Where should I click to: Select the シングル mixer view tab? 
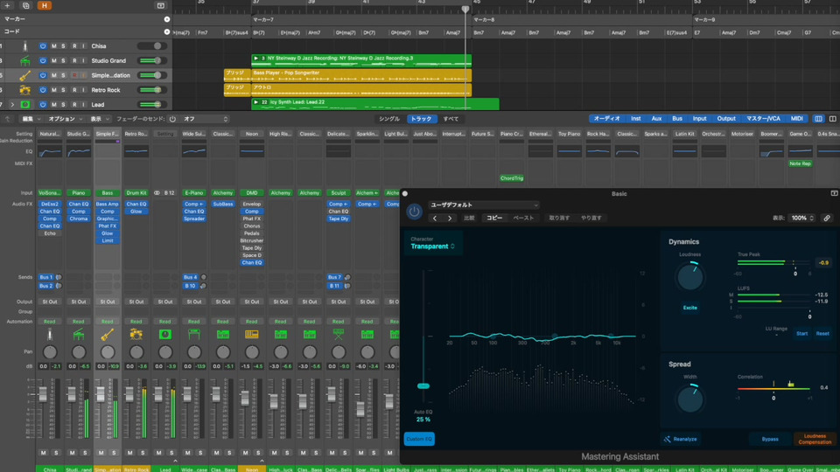click(388, 119)
